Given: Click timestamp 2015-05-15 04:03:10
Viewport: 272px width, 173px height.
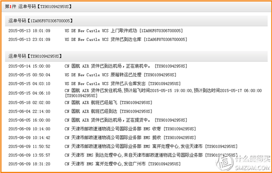Looking at the screenshot, I should pyautogui.click(x=29, y=84).
